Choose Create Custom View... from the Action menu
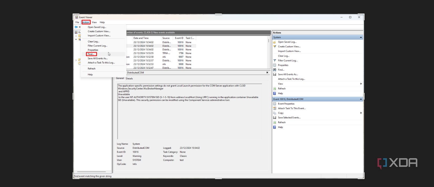This screenshot has height=187, width=434. pos(103,31)
